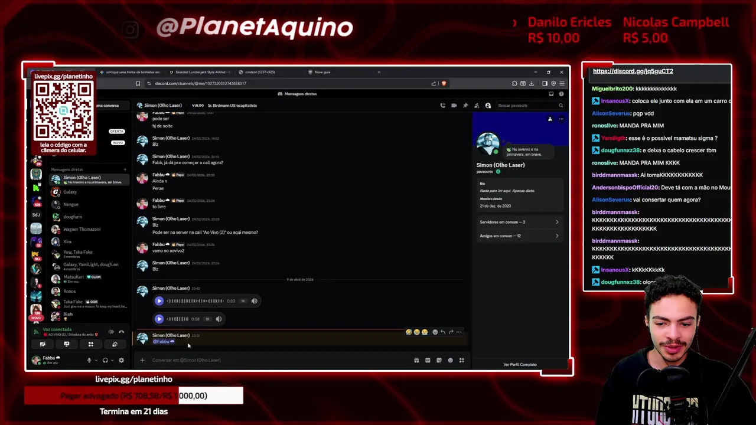Click Ver Perfil Completo
The width and height of the screenshot is (756, 425).
coord(520,364)
